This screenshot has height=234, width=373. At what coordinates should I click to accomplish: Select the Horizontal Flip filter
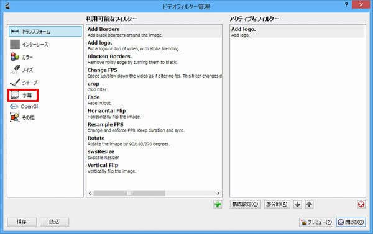[x=154, y=114]
